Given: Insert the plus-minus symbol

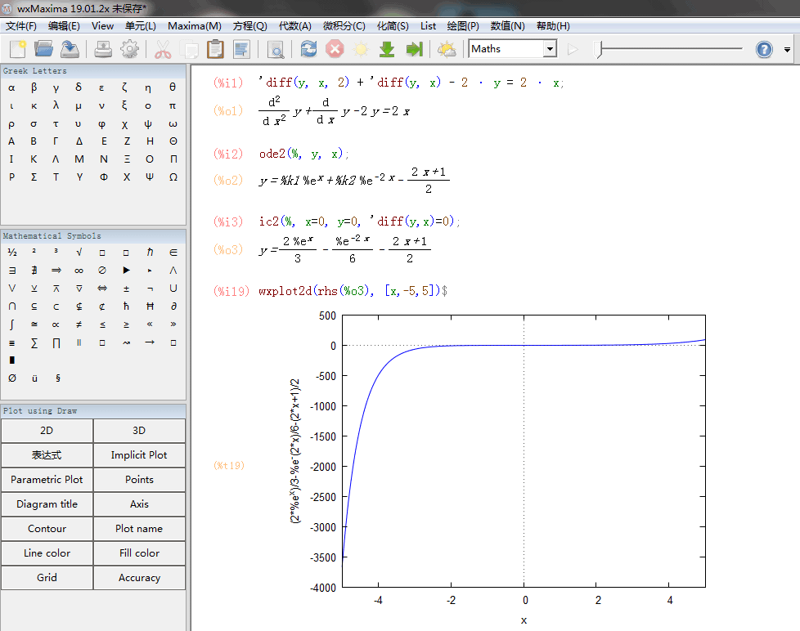Looking at the screenshot, I should pos(126,289).
